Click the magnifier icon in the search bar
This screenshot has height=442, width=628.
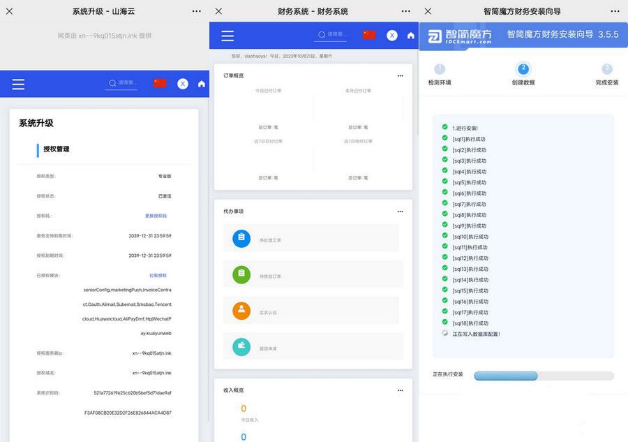click(321, 35)
